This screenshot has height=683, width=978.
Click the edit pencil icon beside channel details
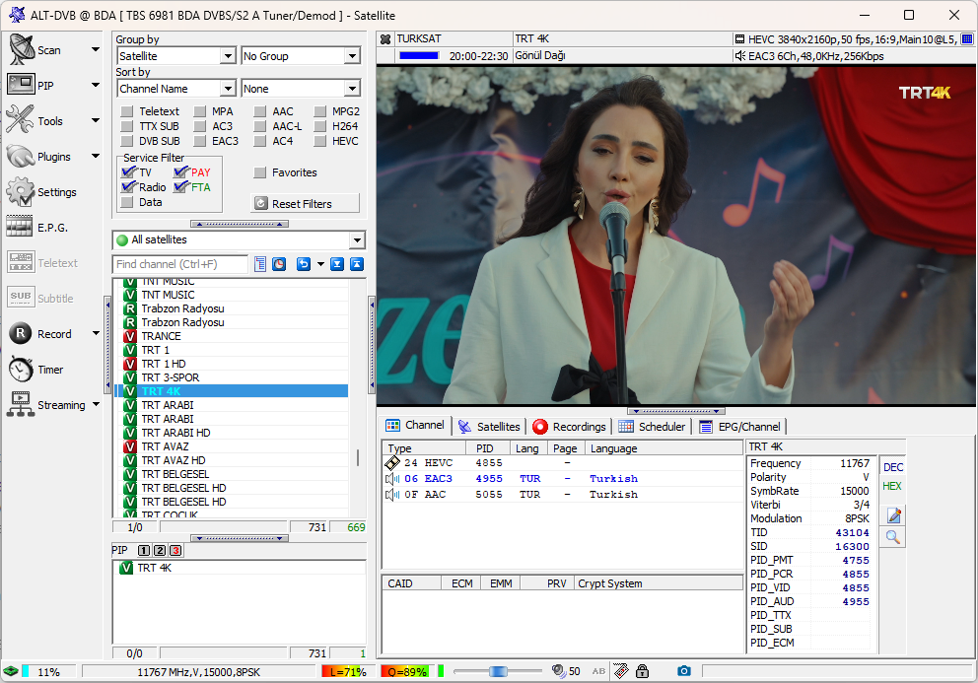[893, 515]
